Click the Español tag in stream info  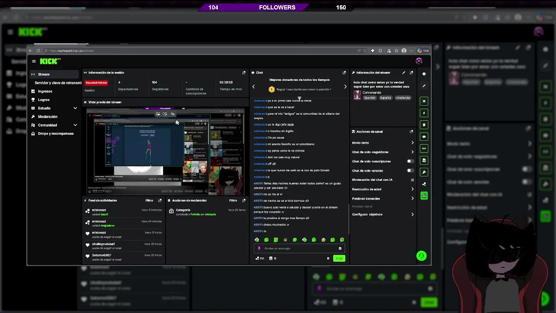[x=385, y=98]
